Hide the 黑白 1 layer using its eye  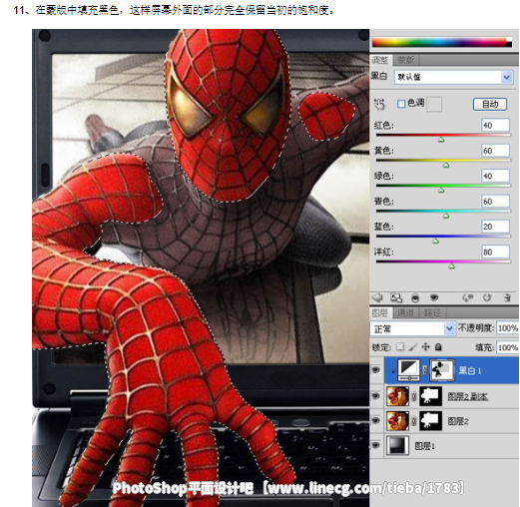point(376,370)
